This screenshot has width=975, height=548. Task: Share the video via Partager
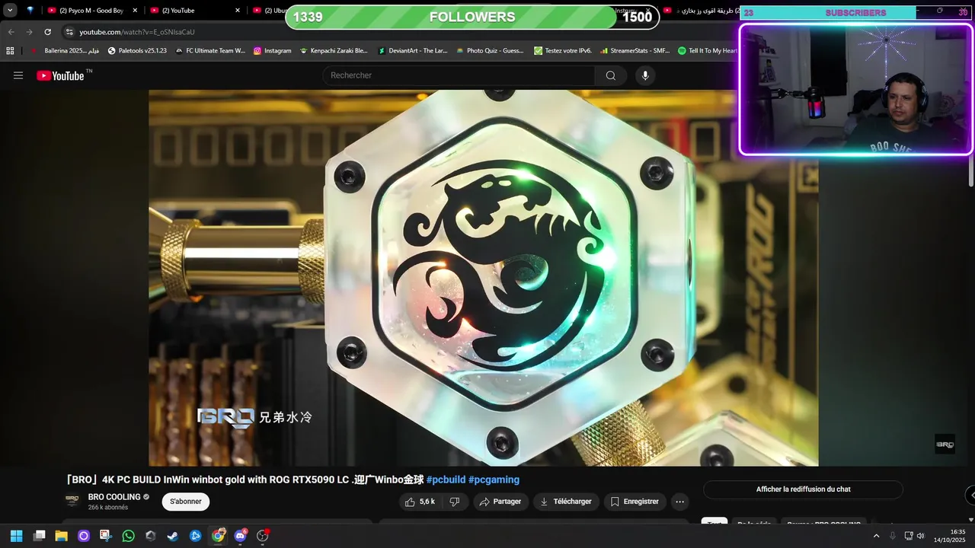500,502
